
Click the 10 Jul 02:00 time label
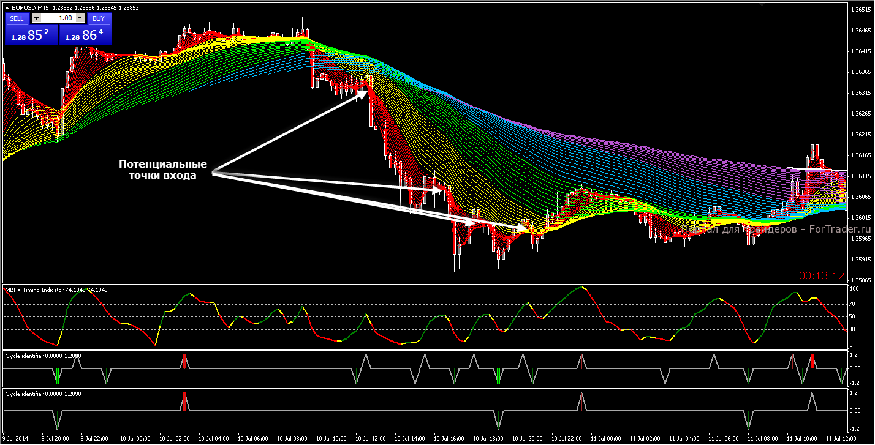pyautogui.click(x=174, y=439)
